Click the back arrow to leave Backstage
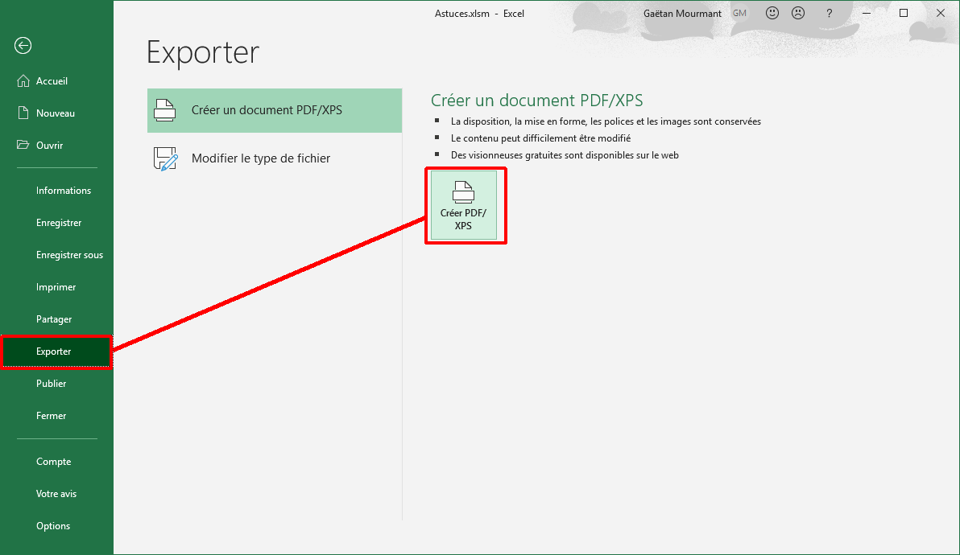The height and width of the screenshot is (555, 960). pyautogui.click(x=23, y=46)
